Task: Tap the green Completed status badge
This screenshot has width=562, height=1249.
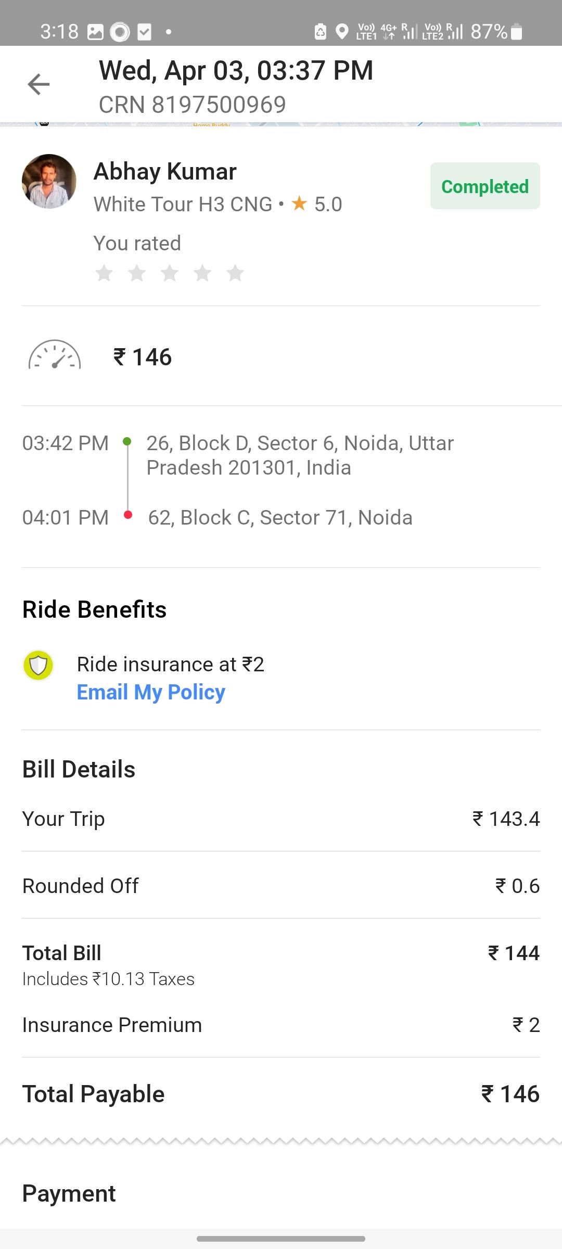Action: point(485,186)
